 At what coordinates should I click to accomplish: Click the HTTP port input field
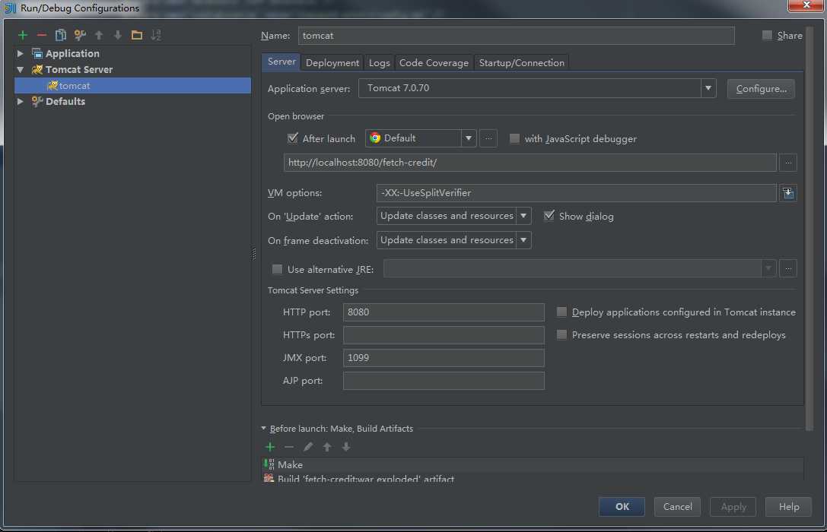[x=444, y=312]
